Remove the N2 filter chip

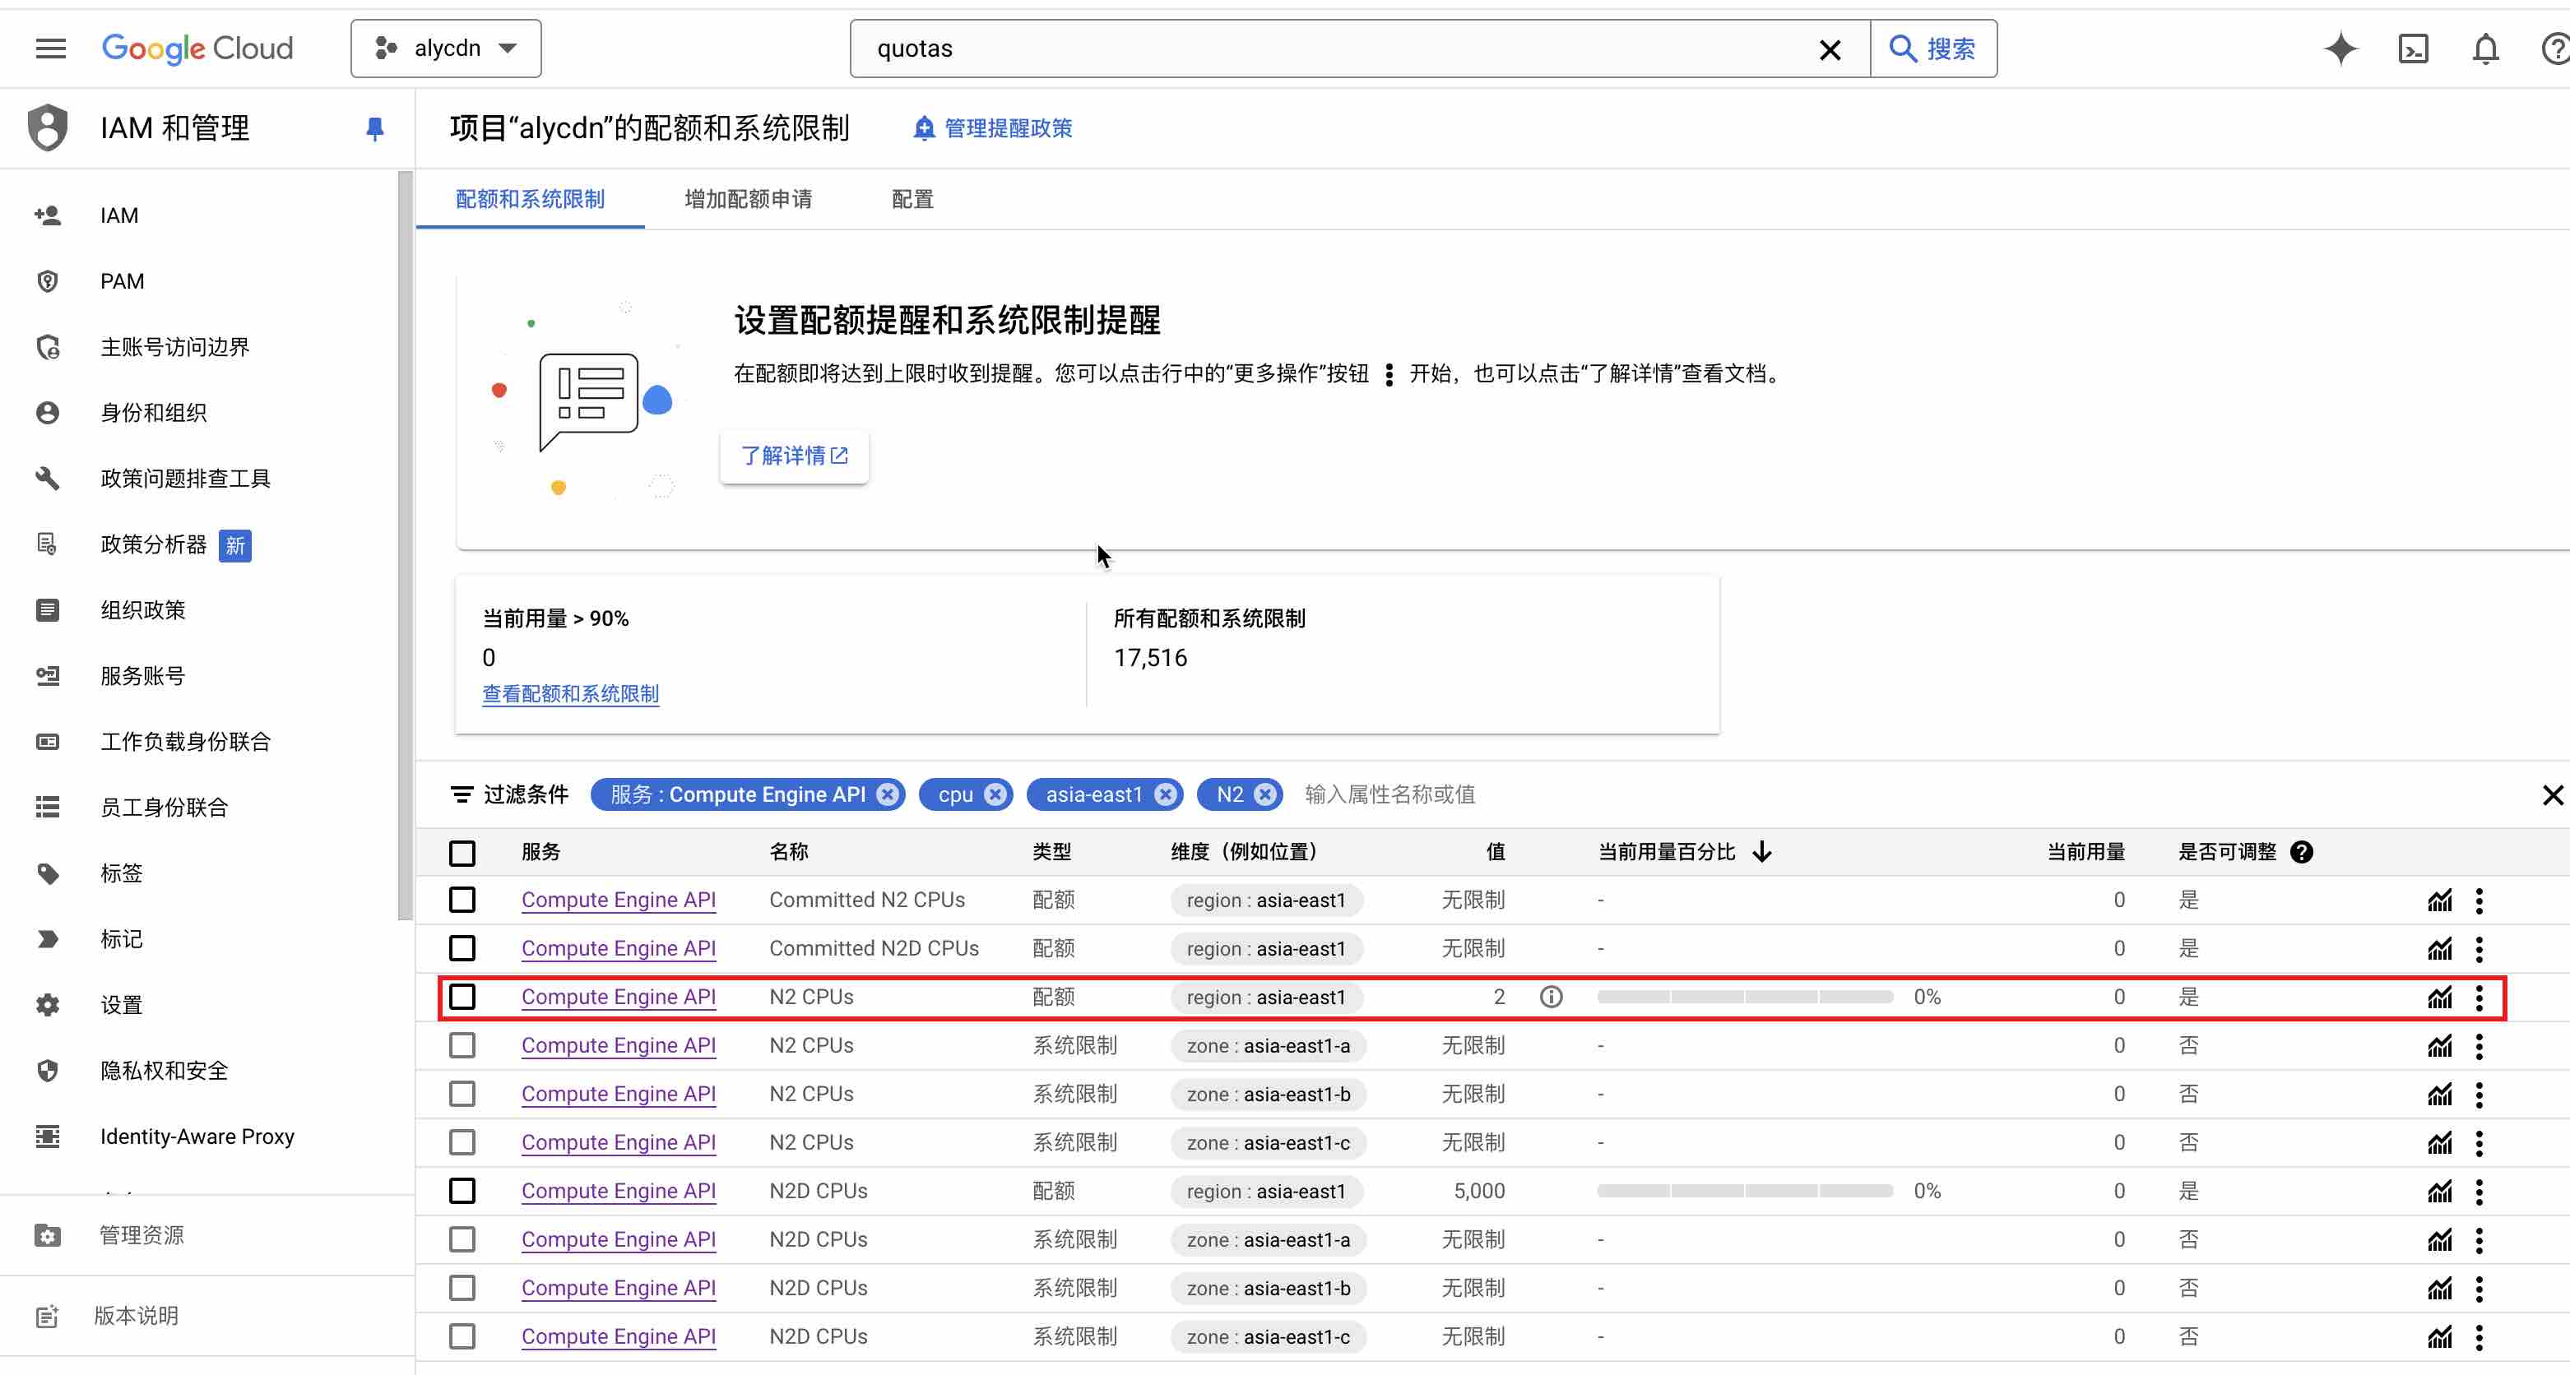pyautogui.click(x=1265, y=794)
